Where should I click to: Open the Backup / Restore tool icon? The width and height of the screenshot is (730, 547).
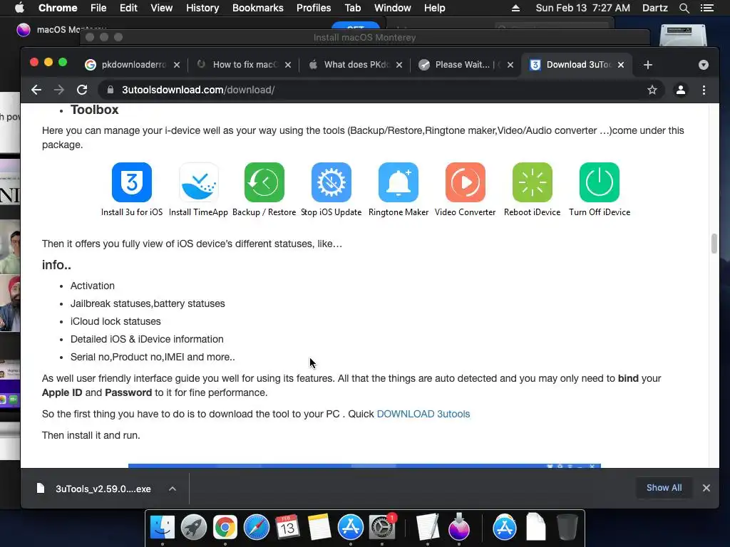pyautogui.click(x=264, y=182)
